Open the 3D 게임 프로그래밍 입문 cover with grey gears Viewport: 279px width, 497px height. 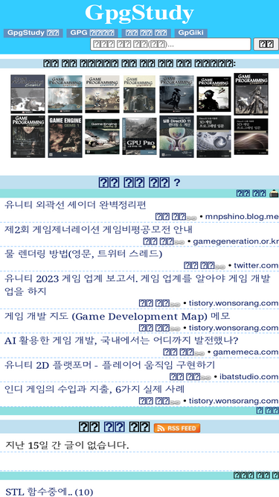click(214, 136)
